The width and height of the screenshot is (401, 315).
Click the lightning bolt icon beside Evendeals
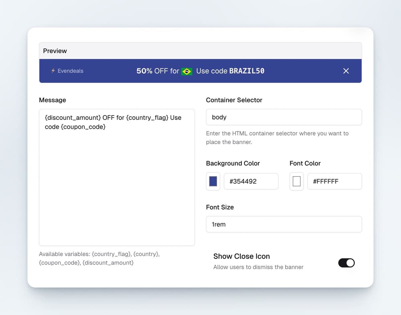point(53,71)
